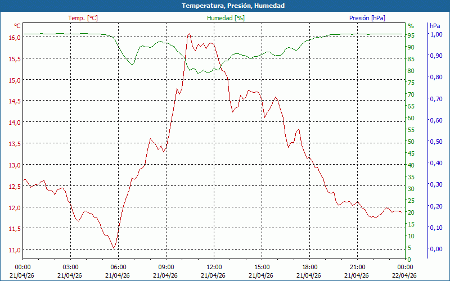Click the chart title Temperatura, Presión, Humedad
Image resolution: width=450 pixels, height=281 pixels.
point(225,6)
